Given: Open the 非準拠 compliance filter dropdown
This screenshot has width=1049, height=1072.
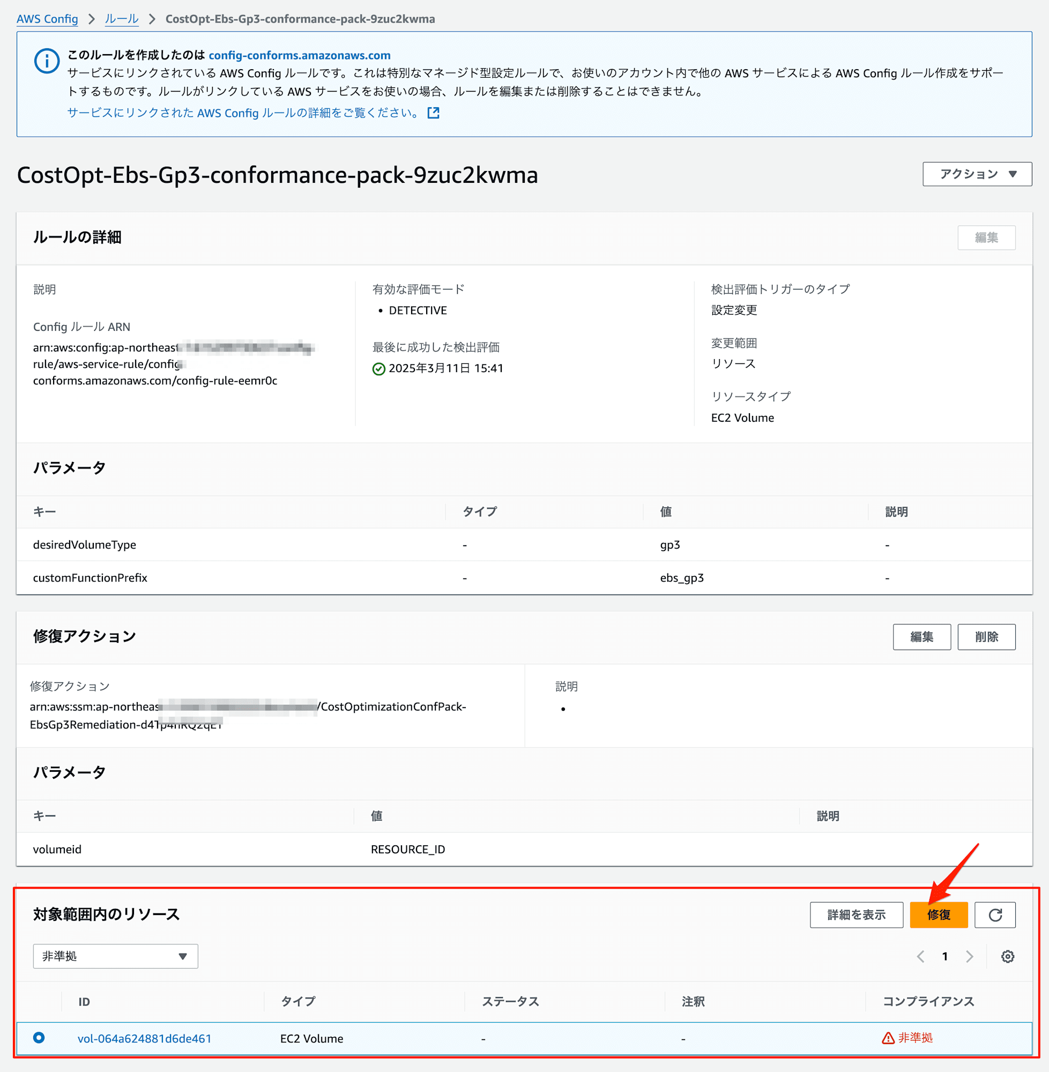Looking at the screenshot, I should coord(115,956).
